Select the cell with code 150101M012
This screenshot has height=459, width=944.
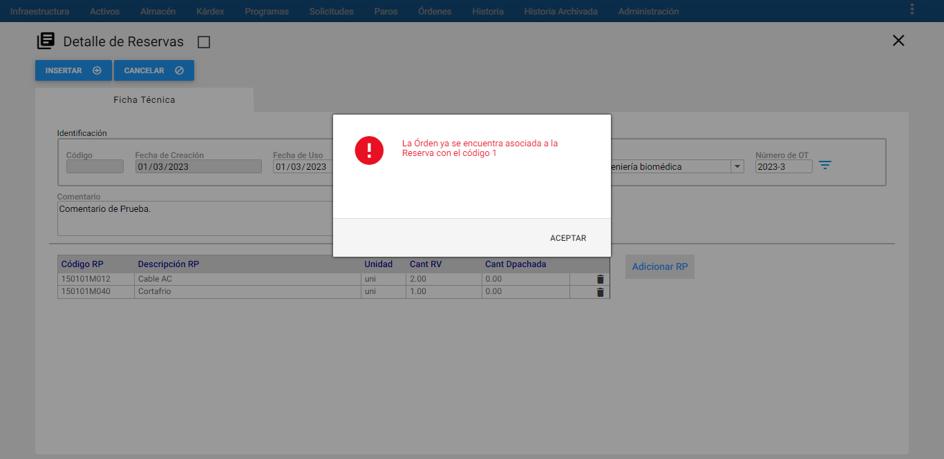[x=96, y=280]
